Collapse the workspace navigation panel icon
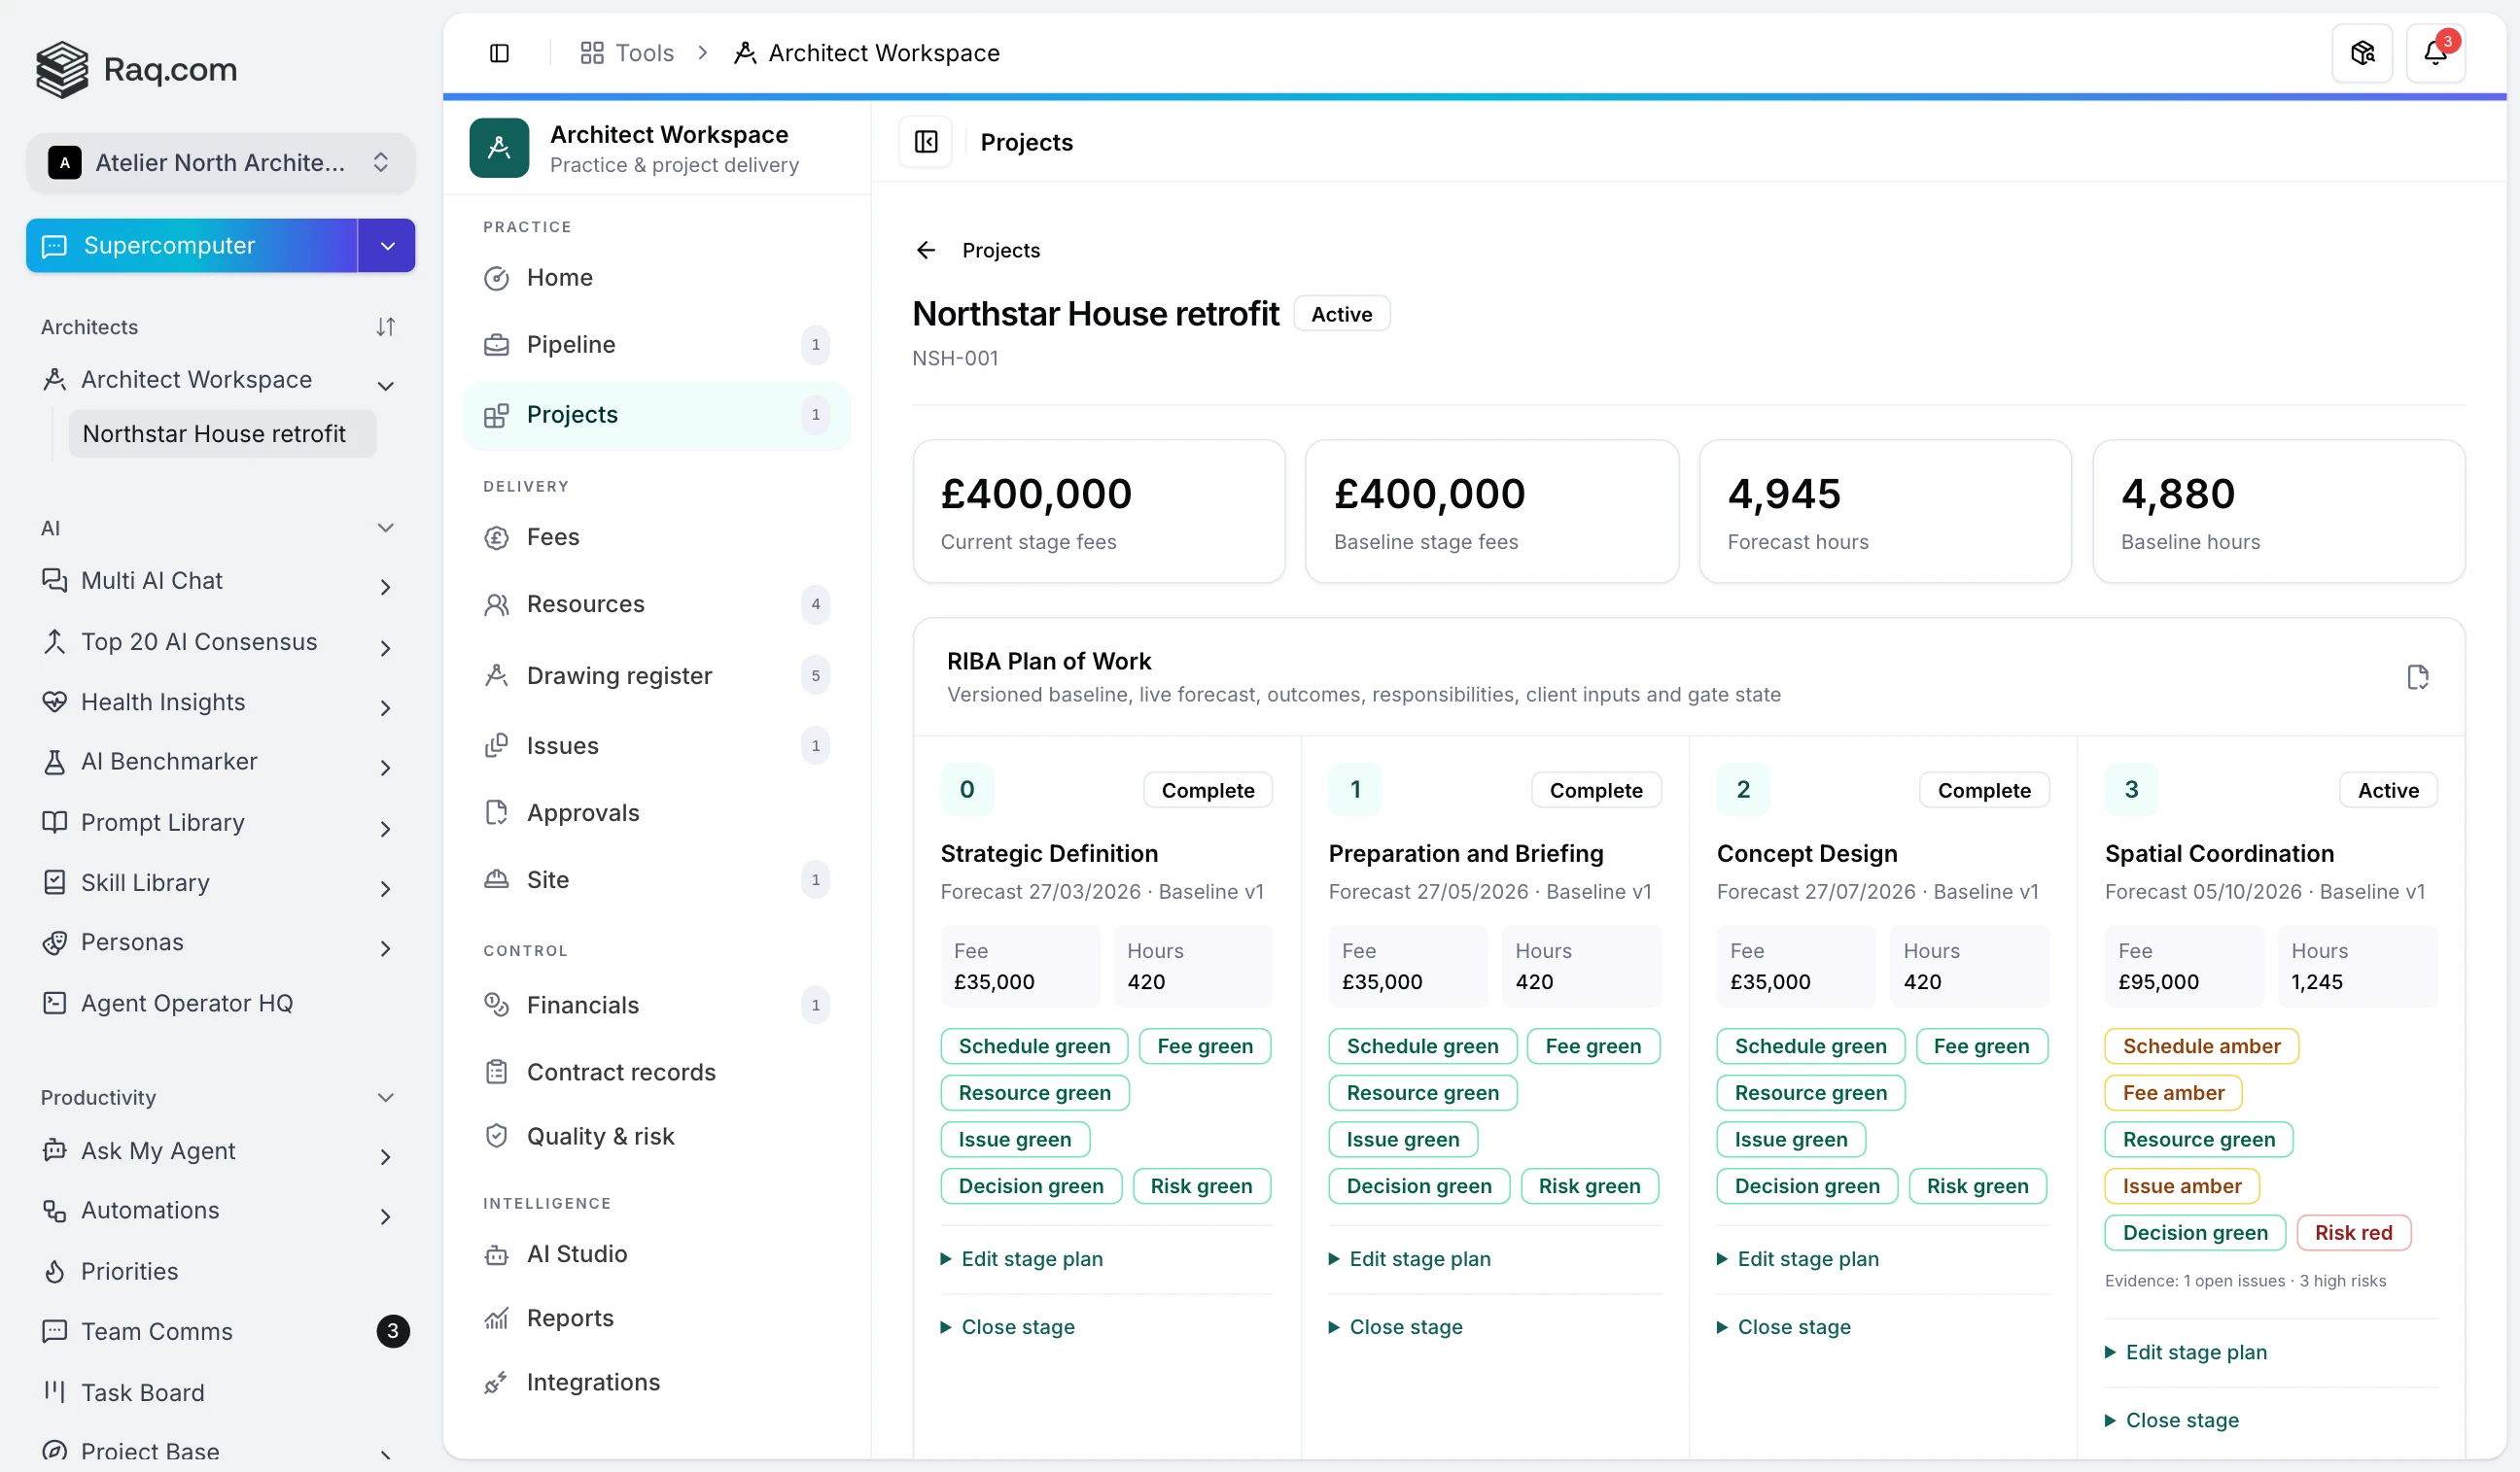This screenshot has width=2520, height=1472. [926, 142]
